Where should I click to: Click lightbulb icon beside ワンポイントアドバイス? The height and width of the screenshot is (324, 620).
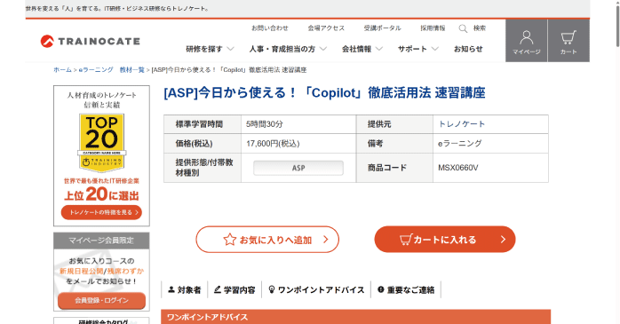click(272, 289)
